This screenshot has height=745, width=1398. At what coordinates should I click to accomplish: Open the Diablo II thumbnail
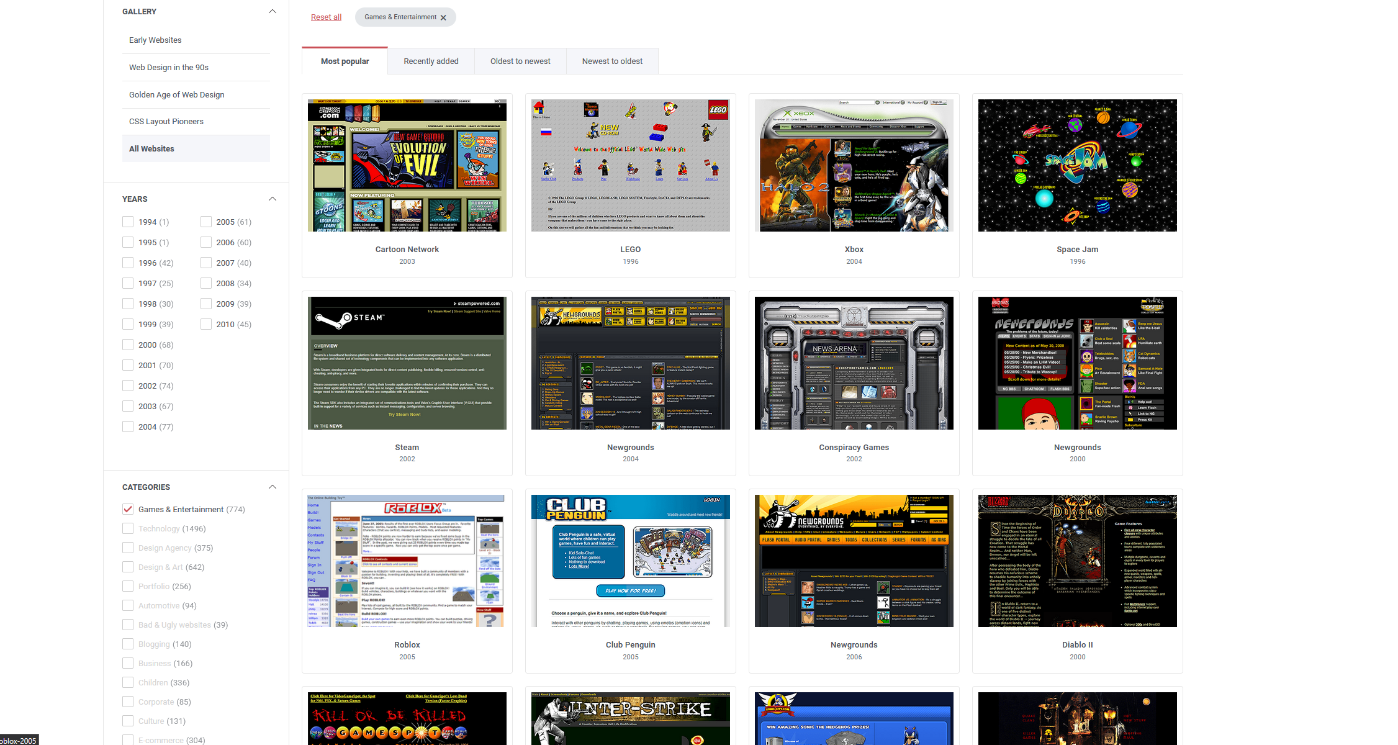(x=1077, y=561)
